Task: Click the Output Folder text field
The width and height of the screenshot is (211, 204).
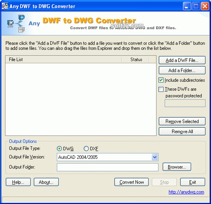Action: point(107,167)
